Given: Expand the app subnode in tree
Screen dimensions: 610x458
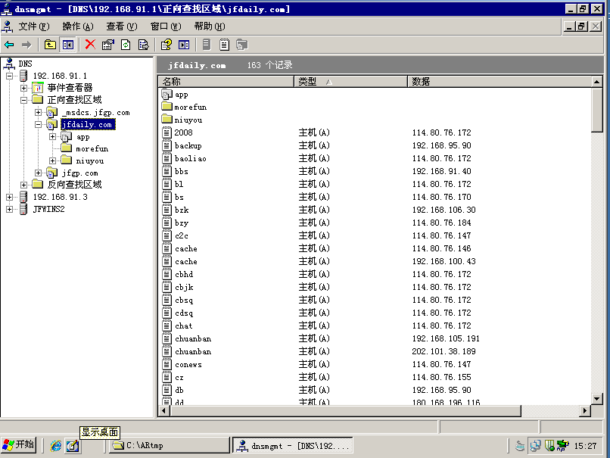Looking at the screenshot, I should pyautogui.click(x=52, y=136).
